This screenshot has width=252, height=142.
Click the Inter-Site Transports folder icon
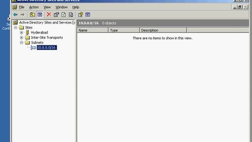pos(28,37)
